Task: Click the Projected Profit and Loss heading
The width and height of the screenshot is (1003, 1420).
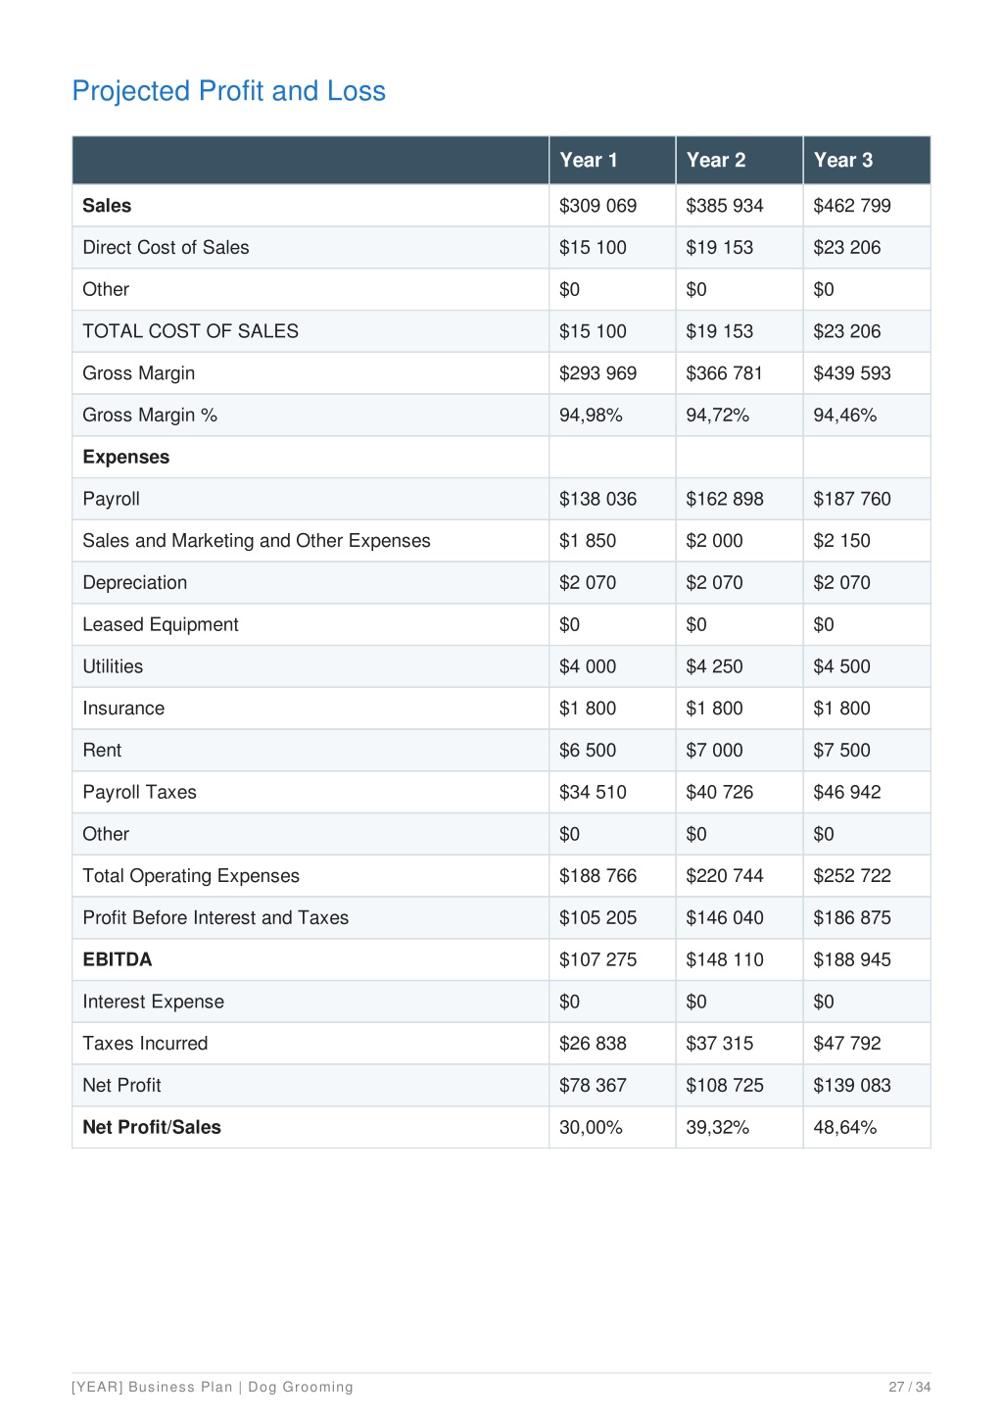Action: pyautogui.click(x=229, y=91)
